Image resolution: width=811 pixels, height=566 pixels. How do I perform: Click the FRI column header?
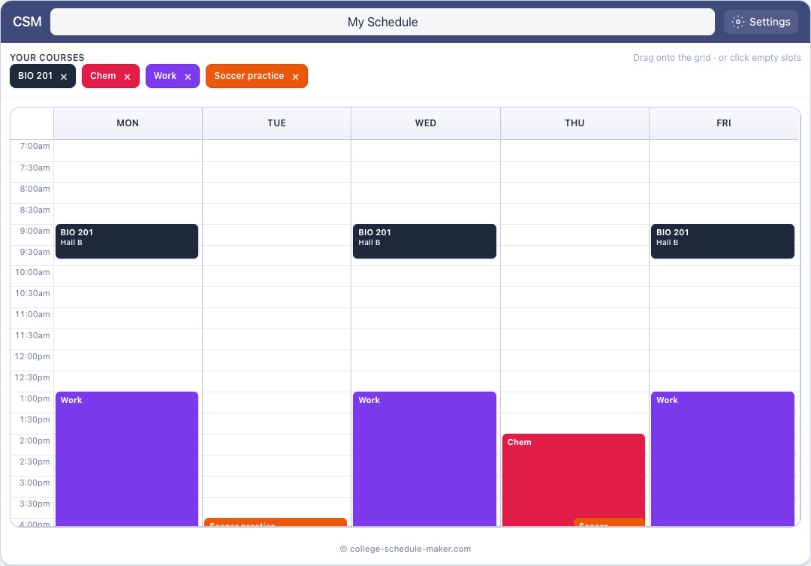(724, 123)
